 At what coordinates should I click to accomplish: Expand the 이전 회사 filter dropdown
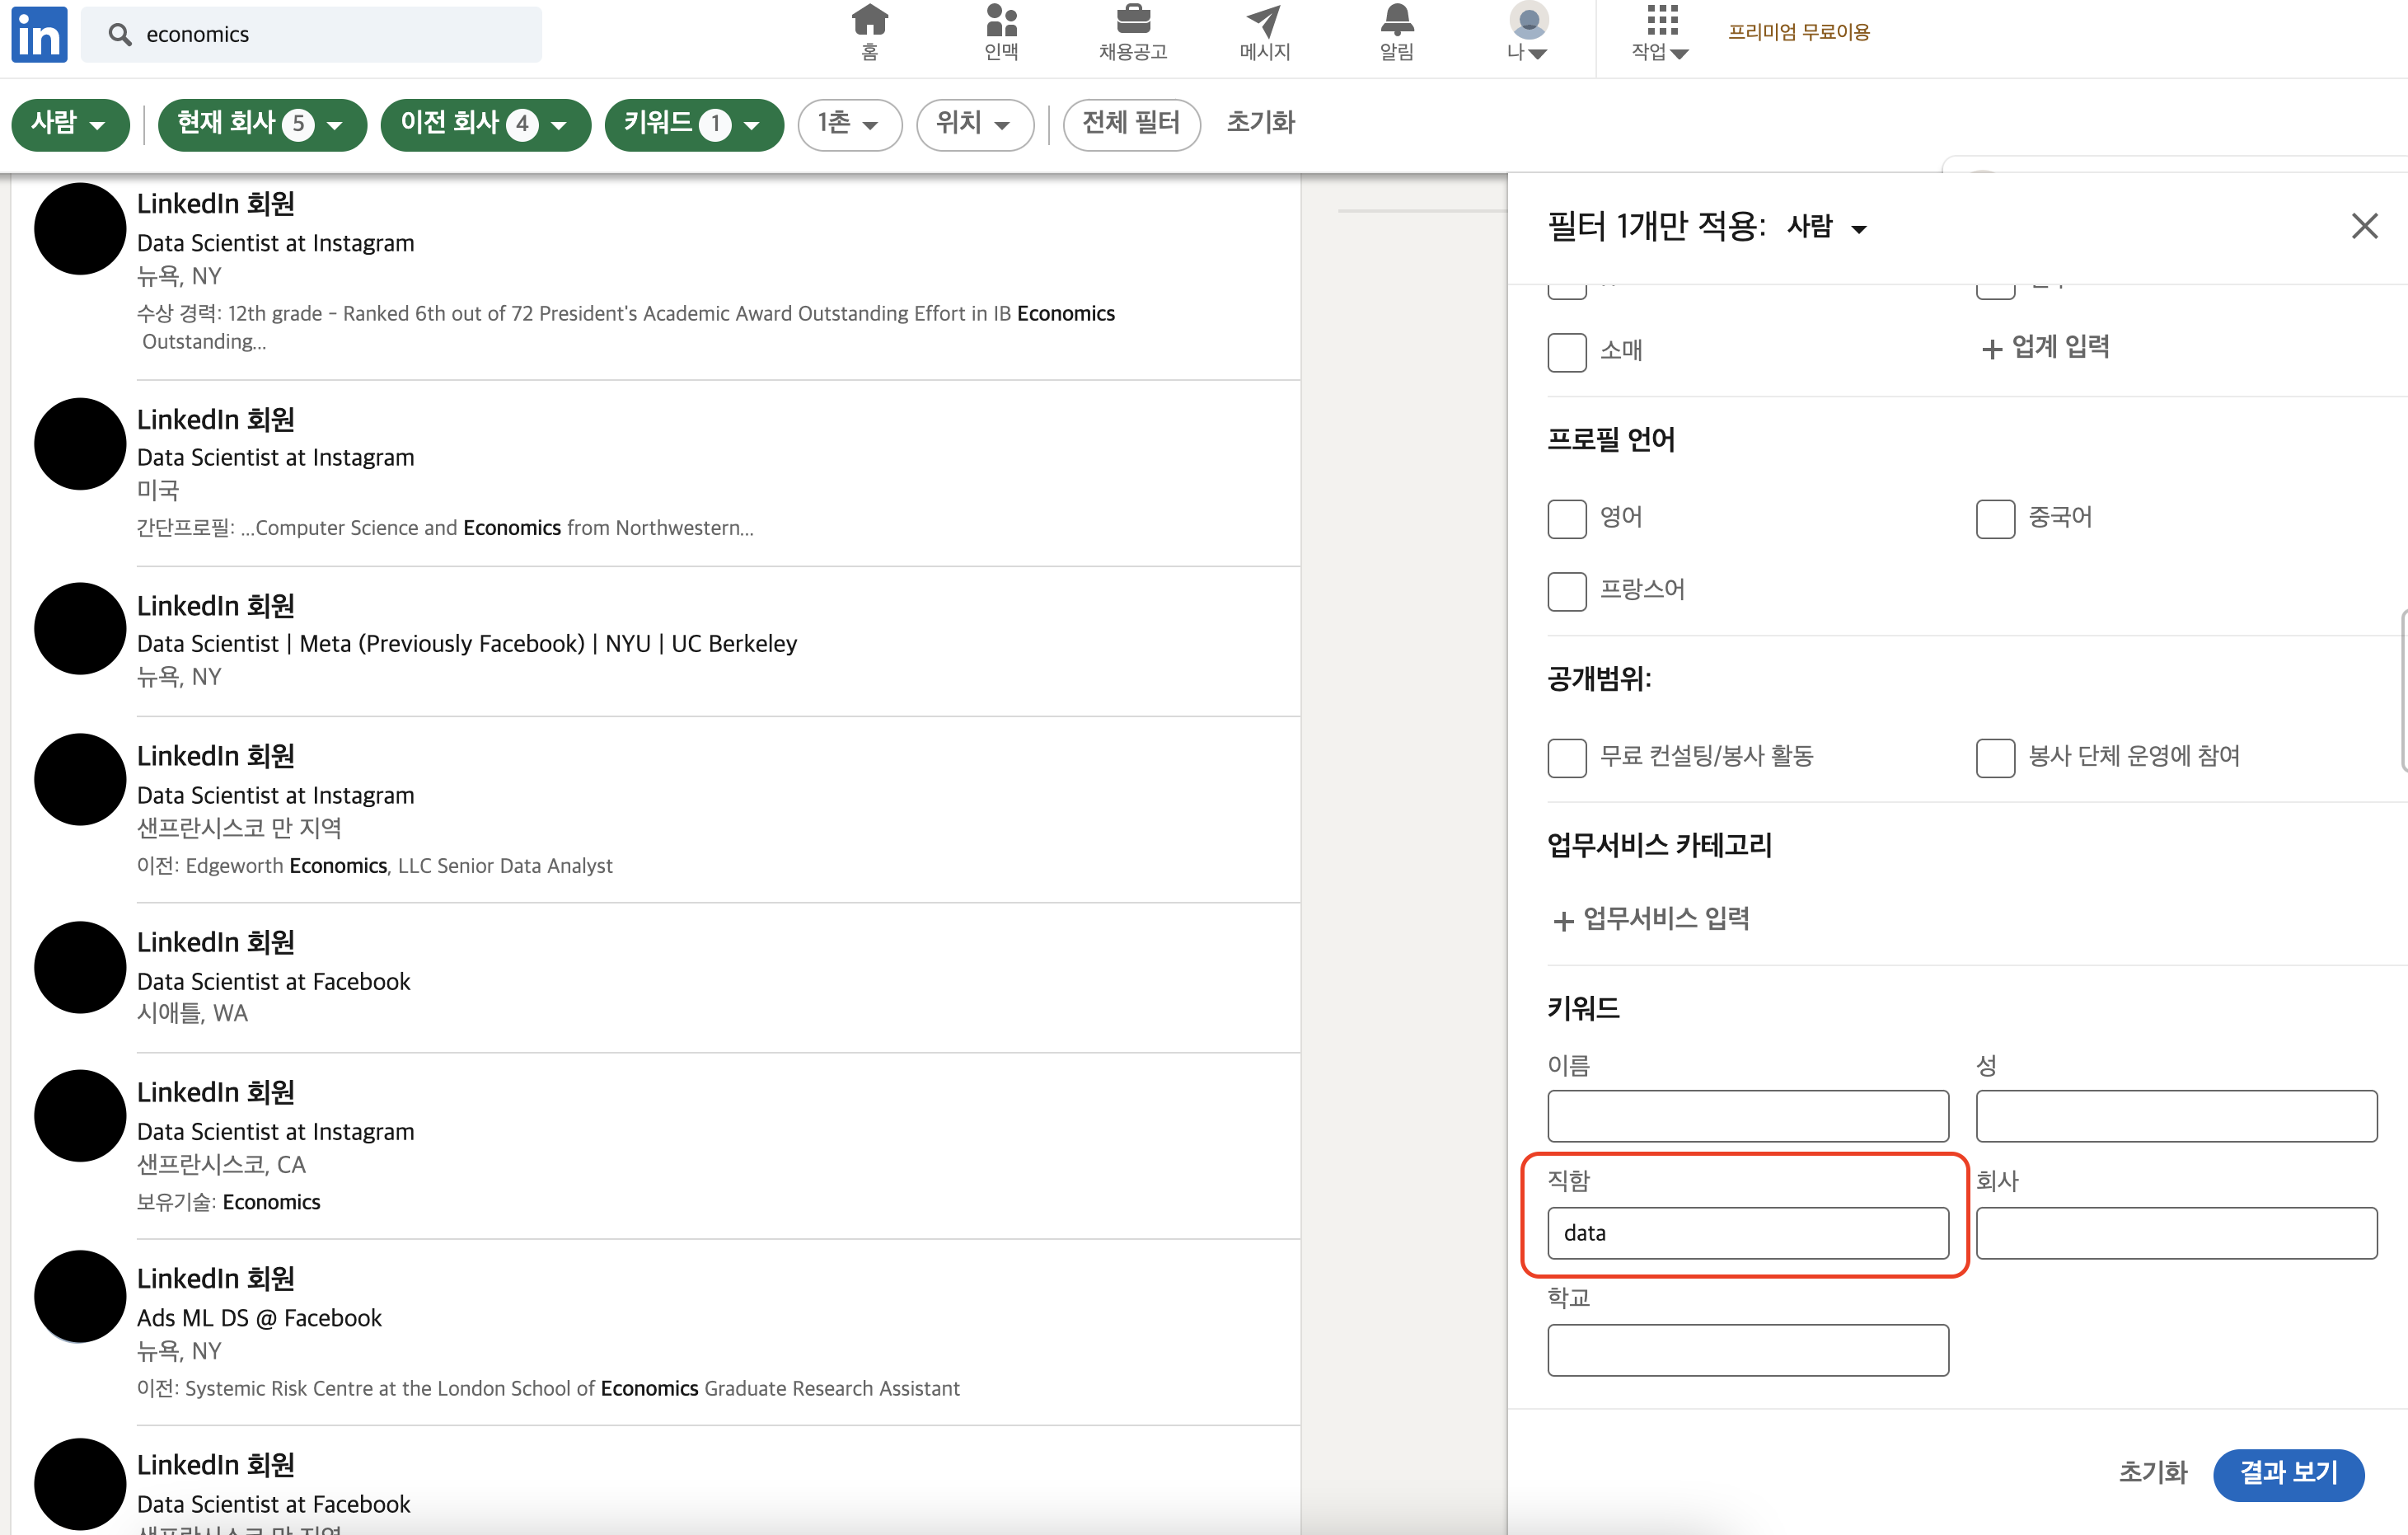[485, 124]
